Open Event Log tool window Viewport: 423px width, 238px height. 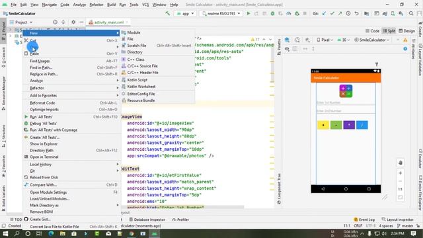[364, 219]
